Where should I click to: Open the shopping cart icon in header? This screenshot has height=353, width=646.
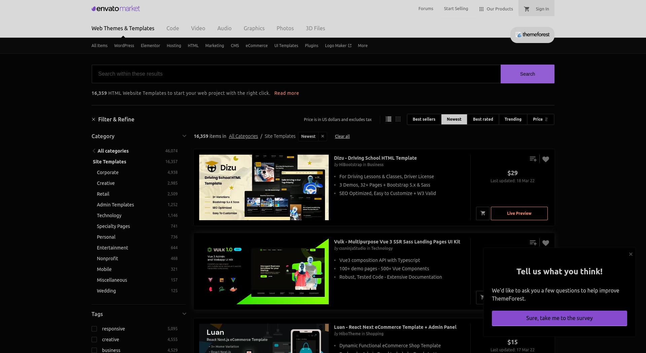(x=527, y=9)
